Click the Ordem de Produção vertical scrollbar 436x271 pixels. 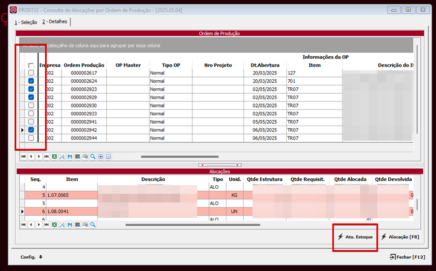click(x=417, y=89)
